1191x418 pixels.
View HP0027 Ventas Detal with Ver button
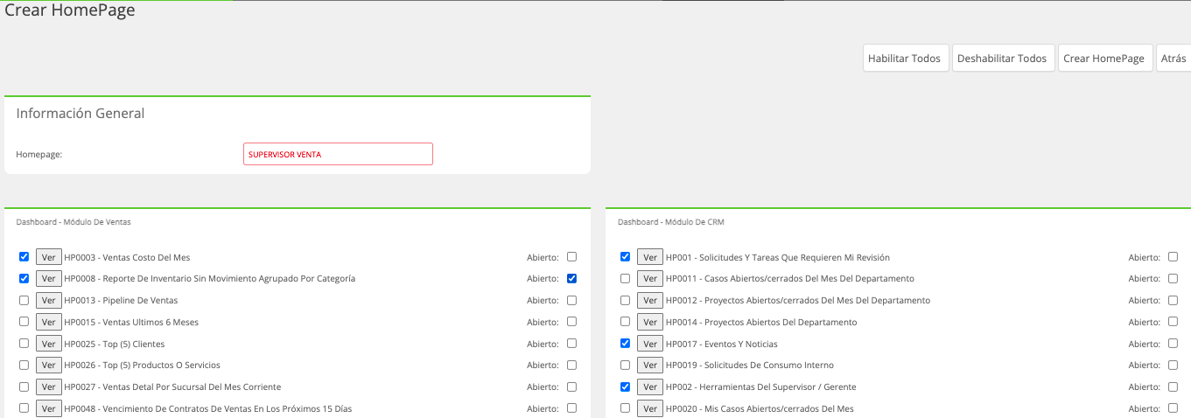click(x=49, y=387)
